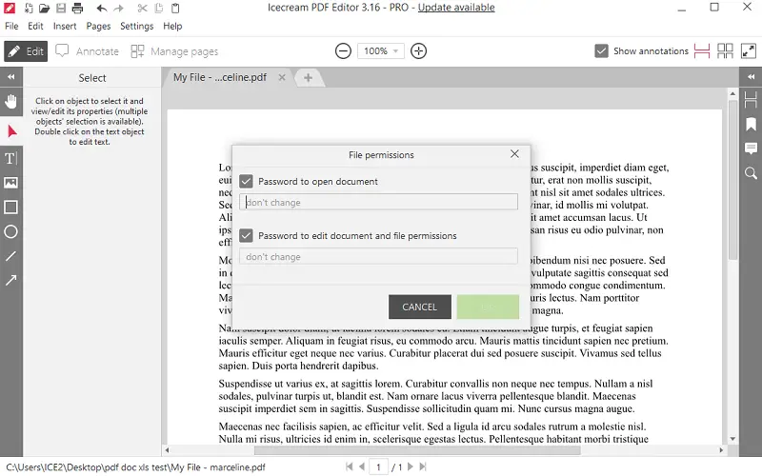Choose the Text tool in sidebar
This screenshot has height=476, width=762.
(10, 158)
